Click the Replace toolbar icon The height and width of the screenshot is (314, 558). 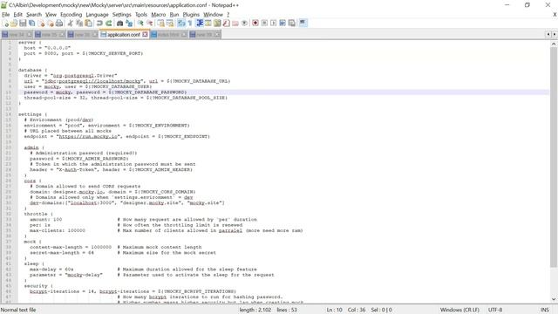click(x=129, y=24)
